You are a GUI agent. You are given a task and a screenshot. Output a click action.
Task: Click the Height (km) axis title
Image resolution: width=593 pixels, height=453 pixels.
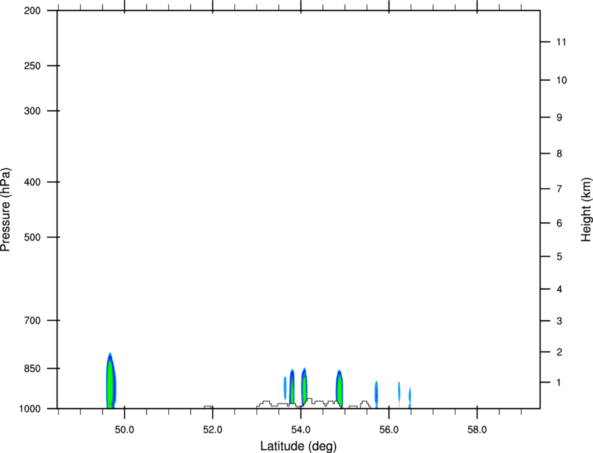click(x=586, y=210)
